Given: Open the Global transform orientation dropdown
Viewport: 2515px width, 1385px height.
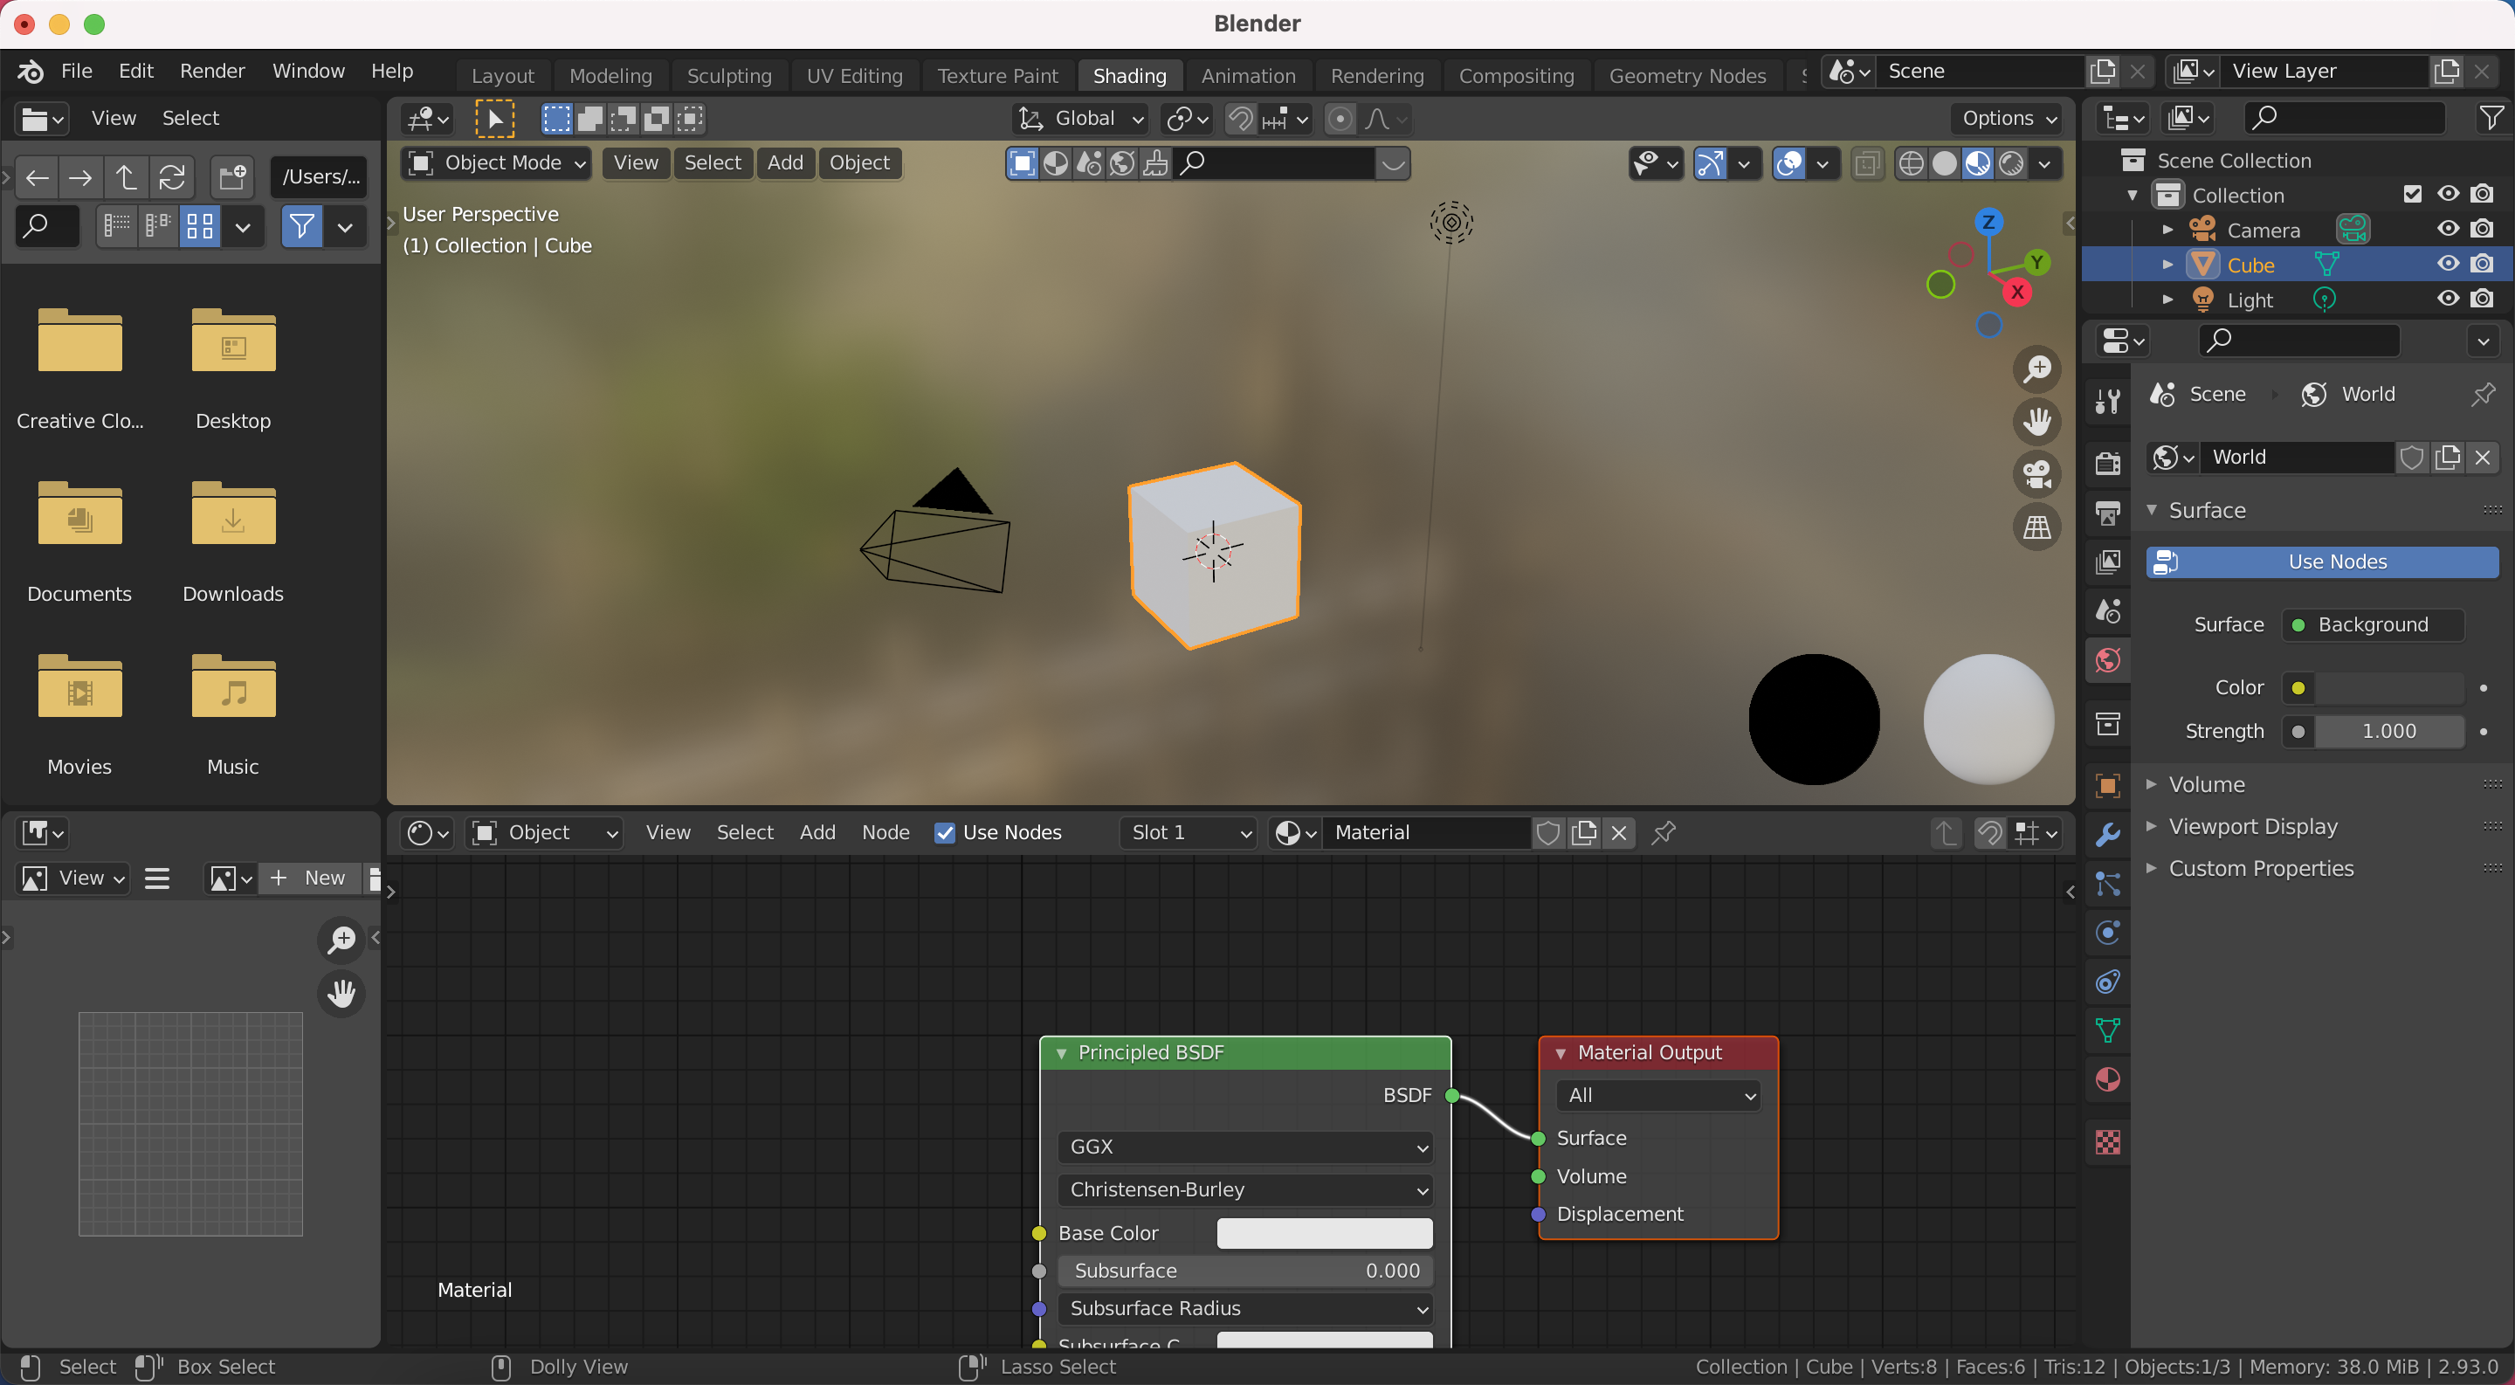Looking at the screenshot, I should coord(1080,118).
